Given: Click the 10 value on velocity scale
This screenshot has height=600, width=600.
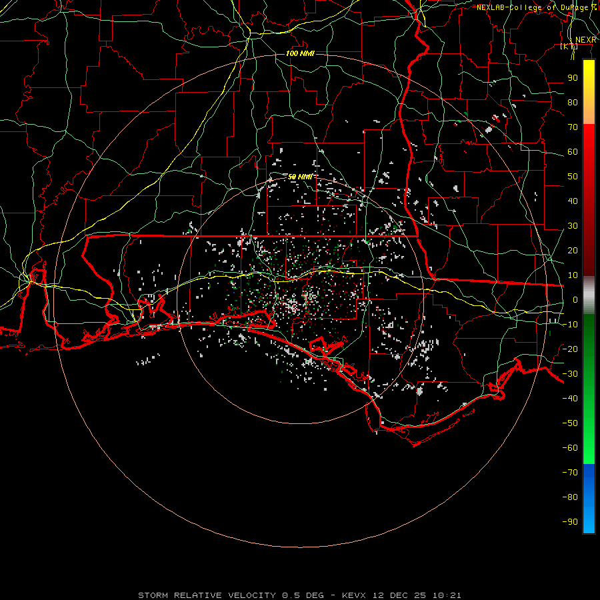Looking at the screenshot, I should [x=573, y=275].
